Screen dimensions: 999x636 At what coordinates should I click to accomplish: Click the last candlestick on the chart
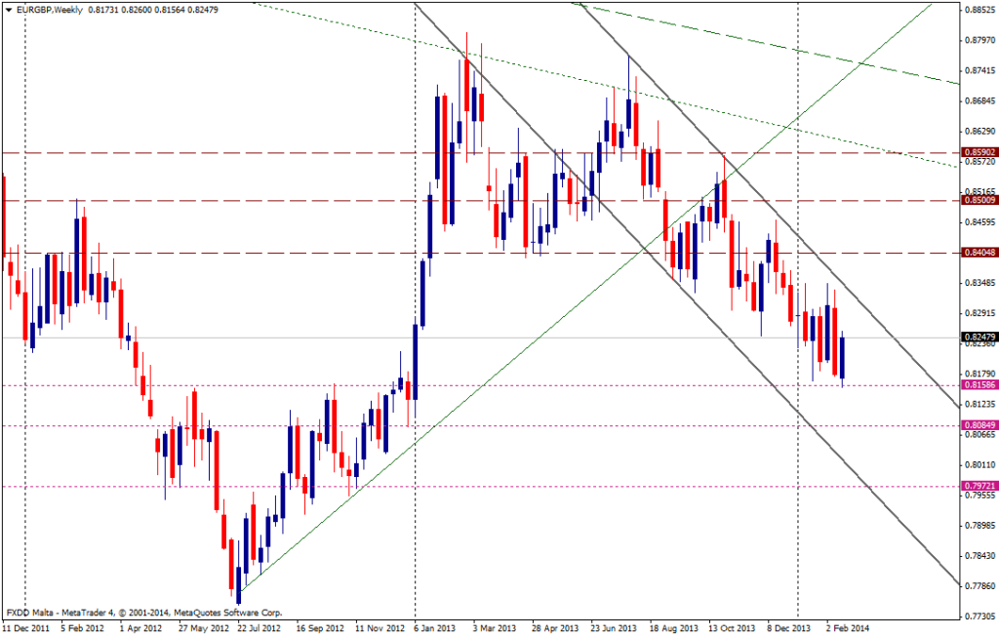(842, 357)
